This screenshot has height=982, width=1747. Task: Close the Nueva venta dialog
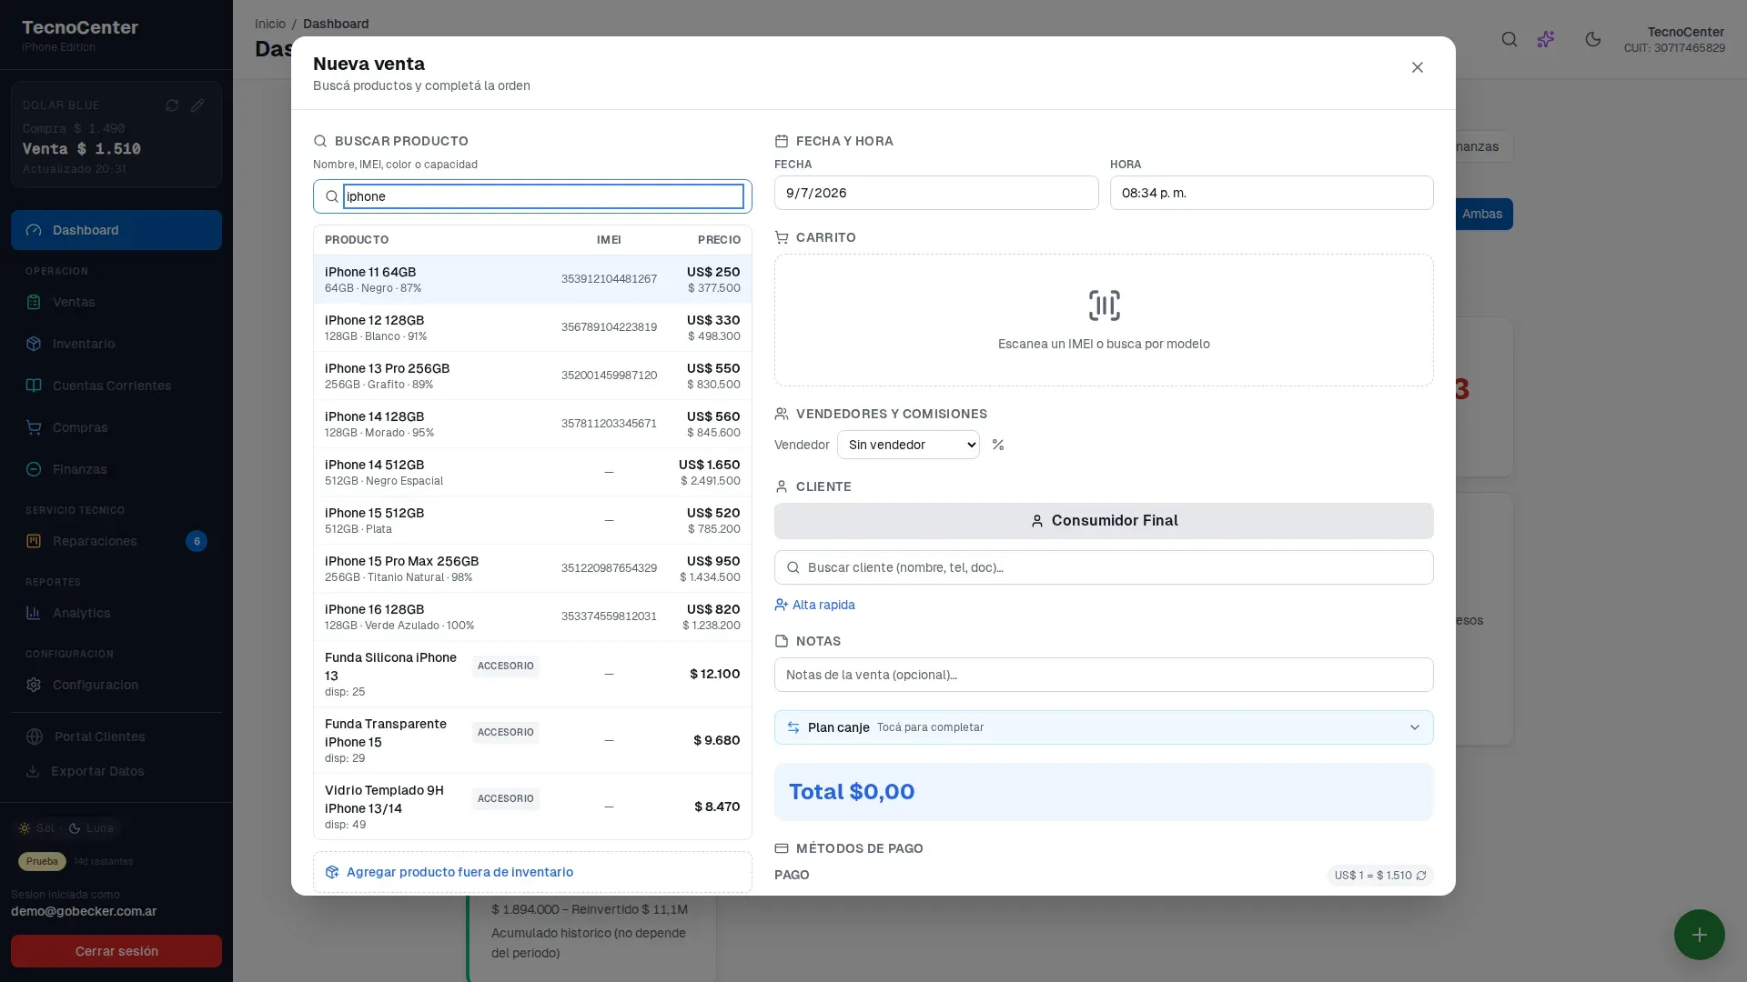(1417, 67)
